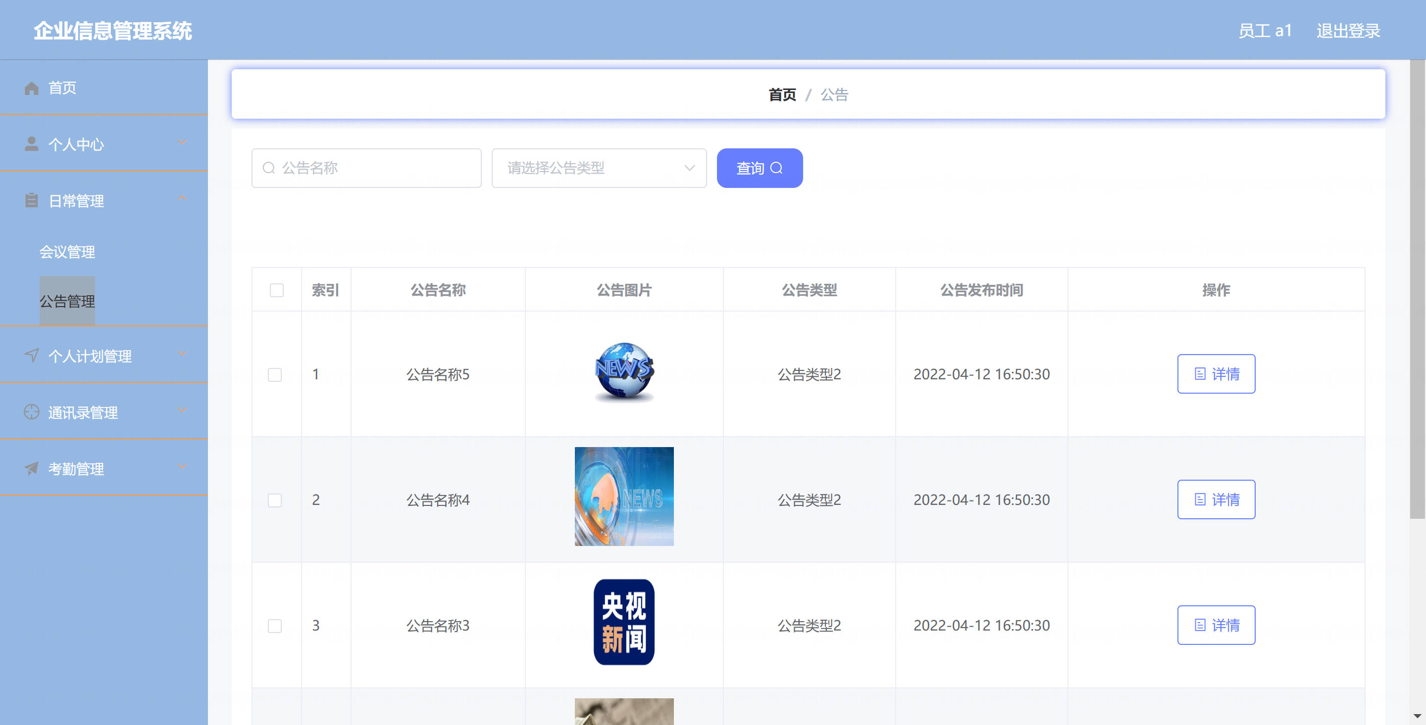This screenshot has width=1426, height=725.
Task: Click the arrow icon beside 个人计划管理
Action: pos(32,355)
